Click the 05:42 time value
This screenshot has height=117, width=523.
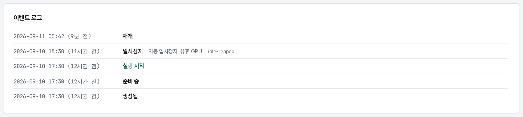click(56, 36)
